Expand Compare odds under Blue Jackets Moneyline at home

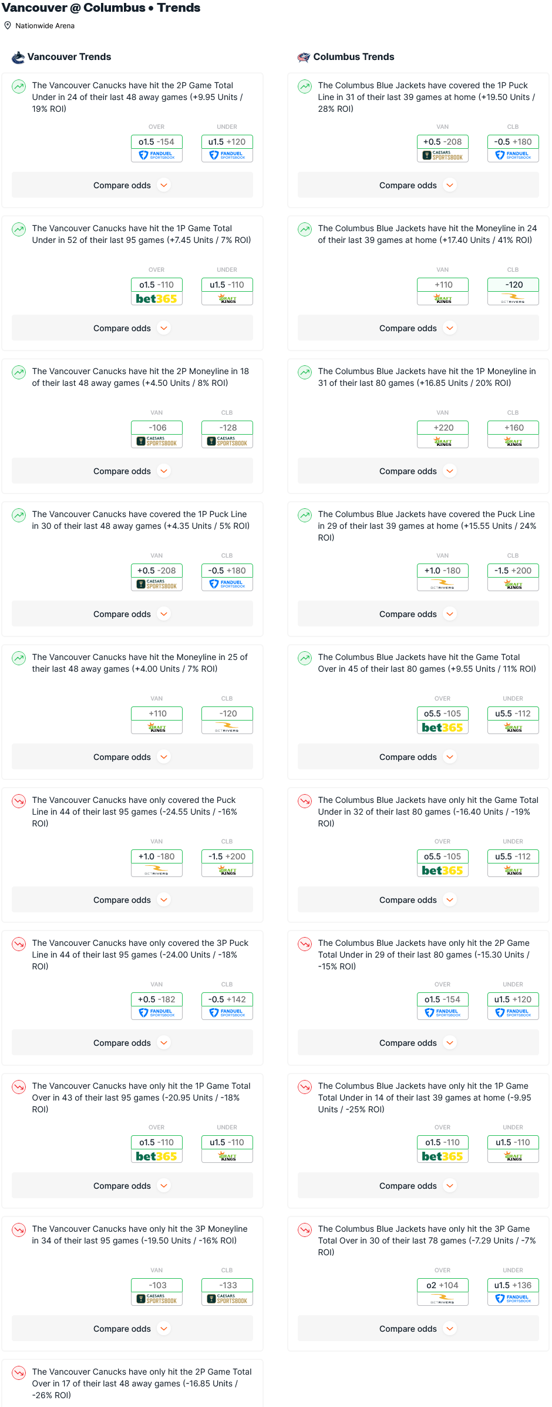point(418,328)
